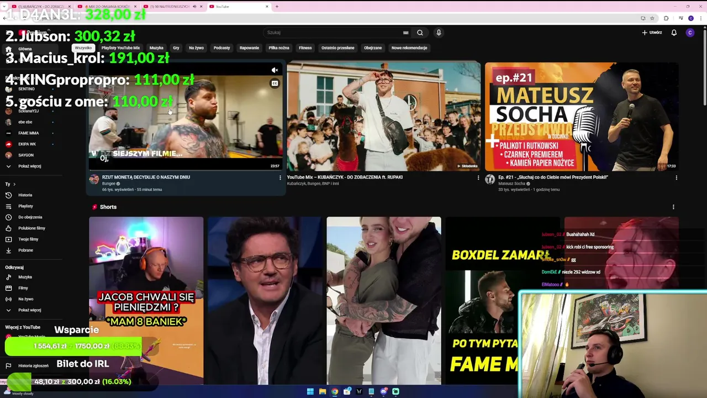Open Do obejrzenia watch later list
707x398 pixels.
pyautogui.click(x=30, y=217)
